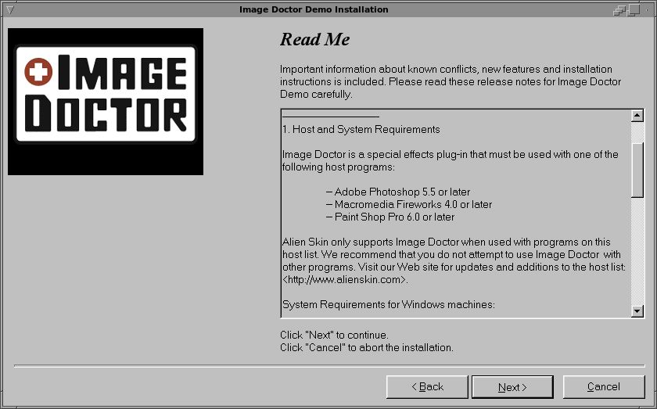Click the scroll up arrow of the readme
The width and height of the screenshot is (657, 409).
(x=637, y=116)
